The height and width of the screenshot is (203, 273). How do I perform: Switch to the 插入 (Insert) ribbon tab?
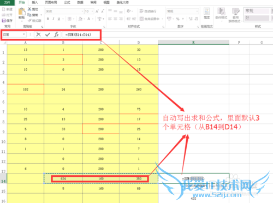point(34,2)
